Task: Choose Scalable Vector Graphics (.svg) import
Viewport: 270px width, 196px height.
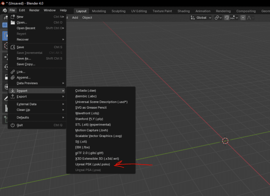Action: click(x=101, y=136)
